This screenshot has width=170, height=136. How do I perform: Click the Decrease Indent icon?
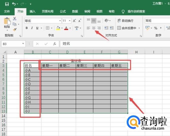click(106, 28)
